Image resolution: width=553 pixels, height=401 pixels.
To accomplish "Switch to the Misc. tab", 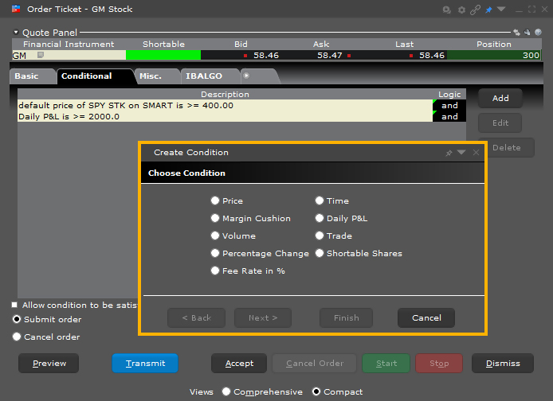I will point(150,76).
